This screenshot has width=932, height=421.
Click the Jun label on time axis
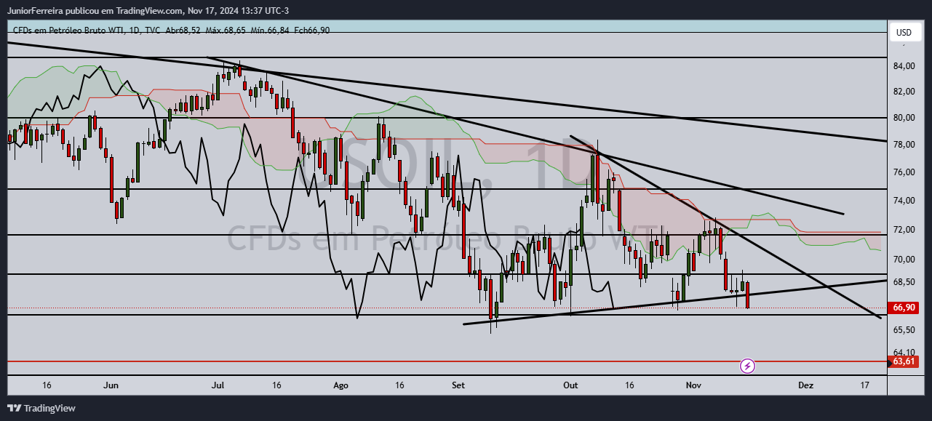point(111,385)
